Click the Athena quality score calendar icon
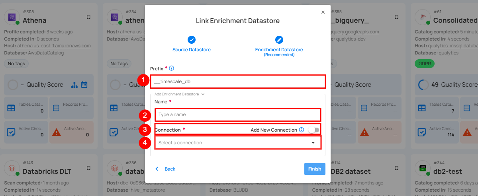 coord(84,85)
